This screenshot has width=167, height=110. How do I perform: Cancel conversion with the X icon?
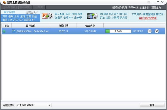(x=156, y=31)
